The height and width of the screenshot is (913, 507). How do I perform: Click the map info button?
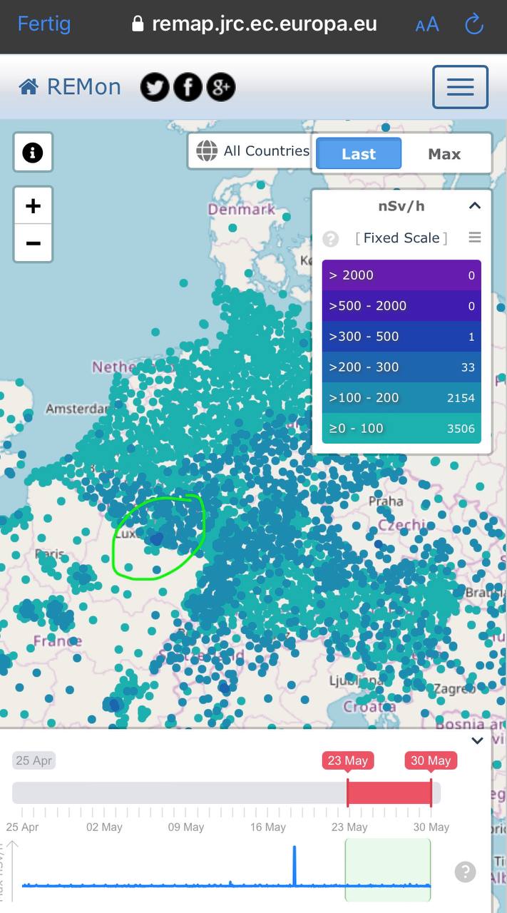click(x=33, y=153)
